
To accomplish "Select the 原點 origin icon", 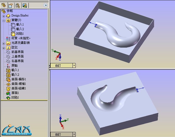I will 8,66.
